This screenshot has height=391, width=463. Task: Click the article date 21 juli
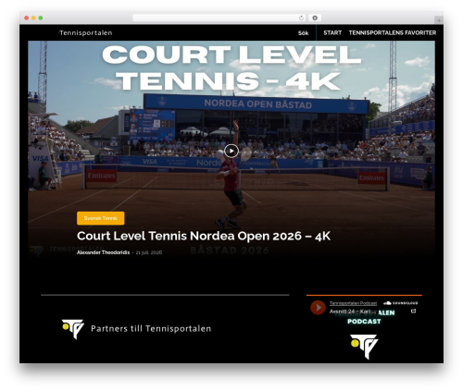(x=149, y=252)
